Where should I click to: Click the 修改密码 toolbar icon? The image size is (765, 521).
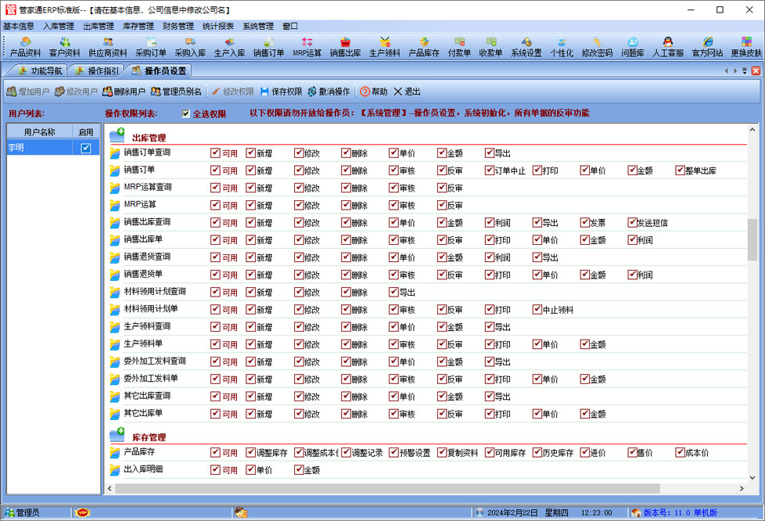597,47
